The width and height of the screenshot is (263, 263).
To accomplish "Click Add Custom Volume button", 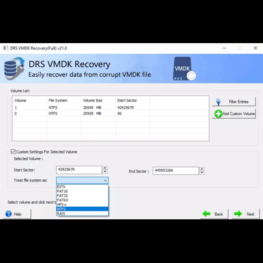I will click(234, 114).
